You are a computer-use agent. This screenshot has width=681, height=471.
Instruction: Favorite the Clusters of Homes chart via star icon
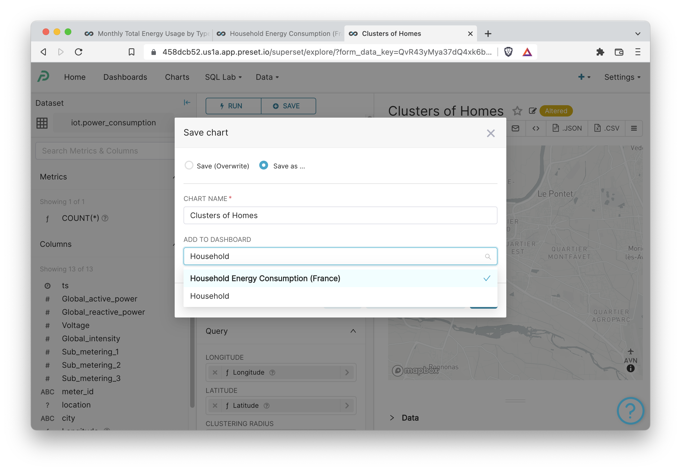[517, 111]
